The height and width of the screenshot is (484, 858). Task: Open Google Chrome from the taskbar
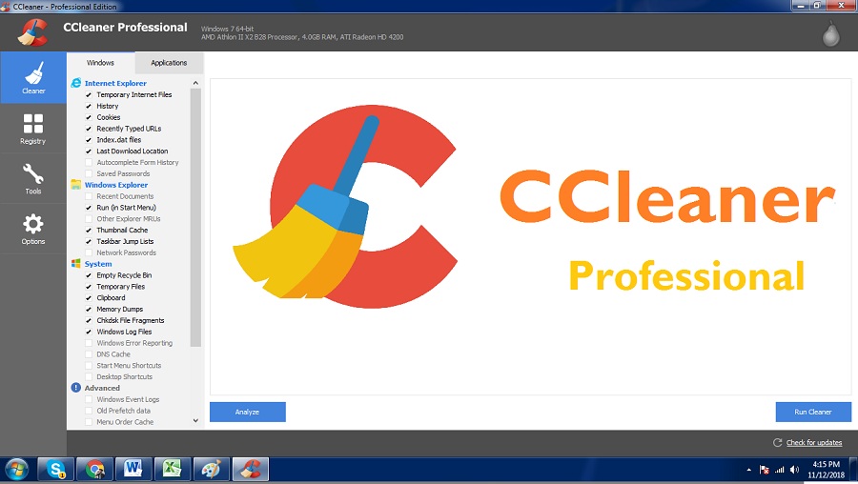pyautogui.click(x=94, y=470)
